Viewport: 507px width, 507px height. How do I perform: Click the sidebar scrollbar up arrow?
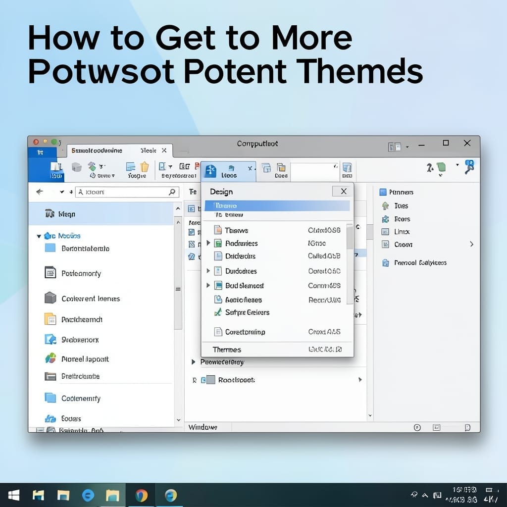(178, 209)
